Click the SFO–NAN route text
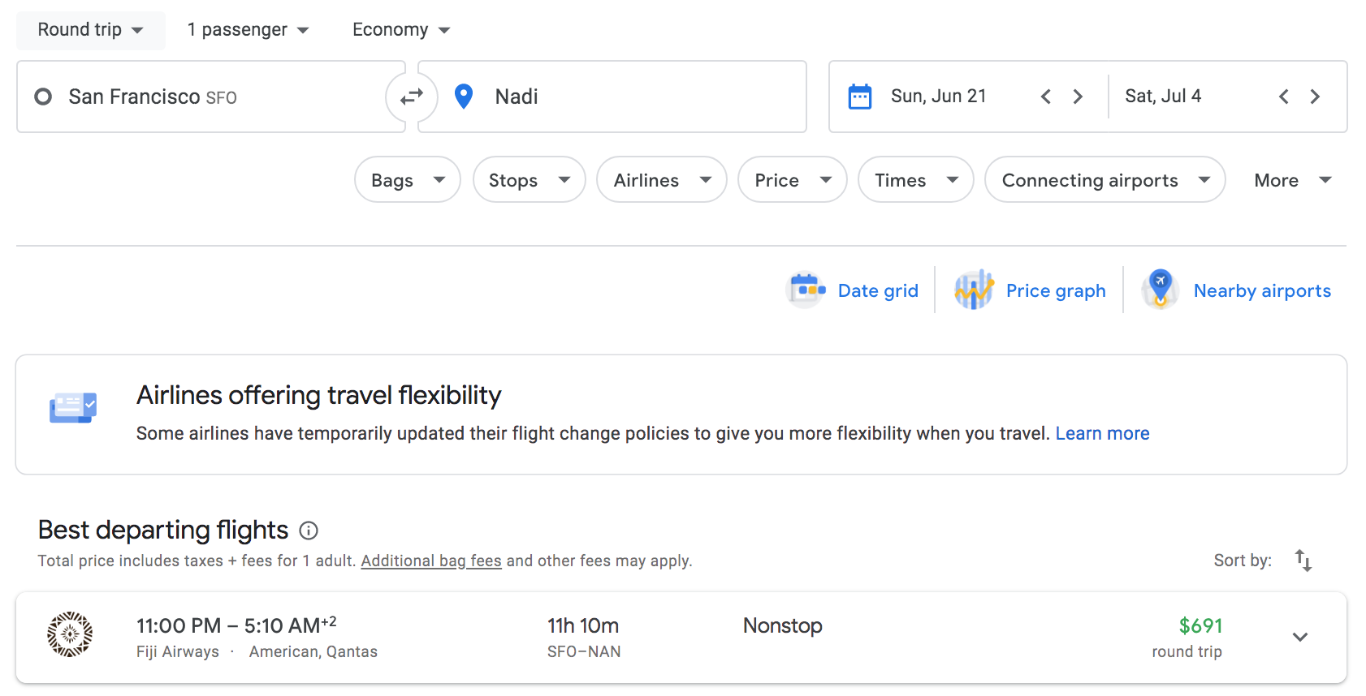 click(584, 651)
